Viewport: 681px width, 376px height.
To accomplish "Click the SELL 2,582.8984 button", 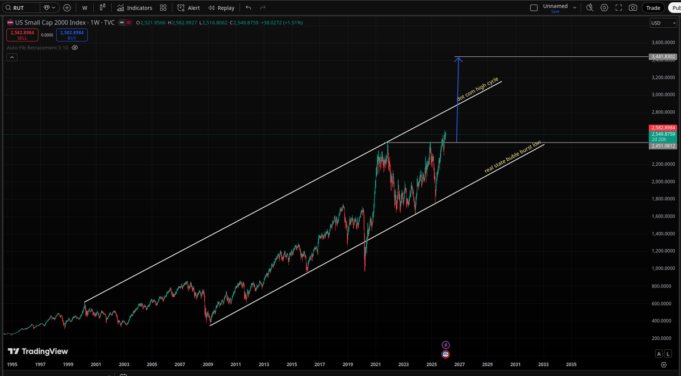I will click(x=22, y=35).
